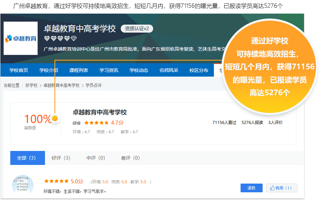This screenshot has height=202, width=330.
Task: Click the 卓越教育中高考学校 header title
Action: 80,28
